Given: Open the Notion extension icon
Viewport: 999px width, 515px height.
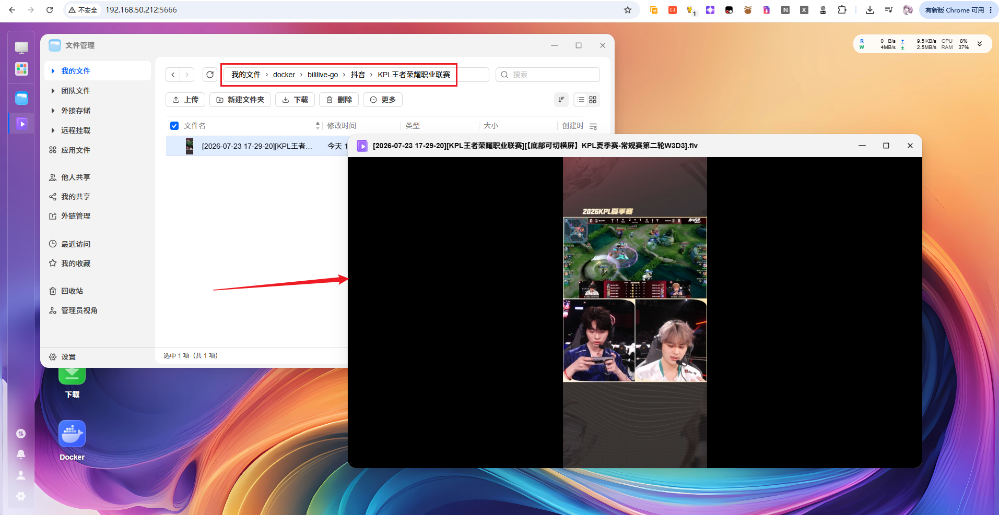Looking at the screenshot, I should [x=785, y=10].
